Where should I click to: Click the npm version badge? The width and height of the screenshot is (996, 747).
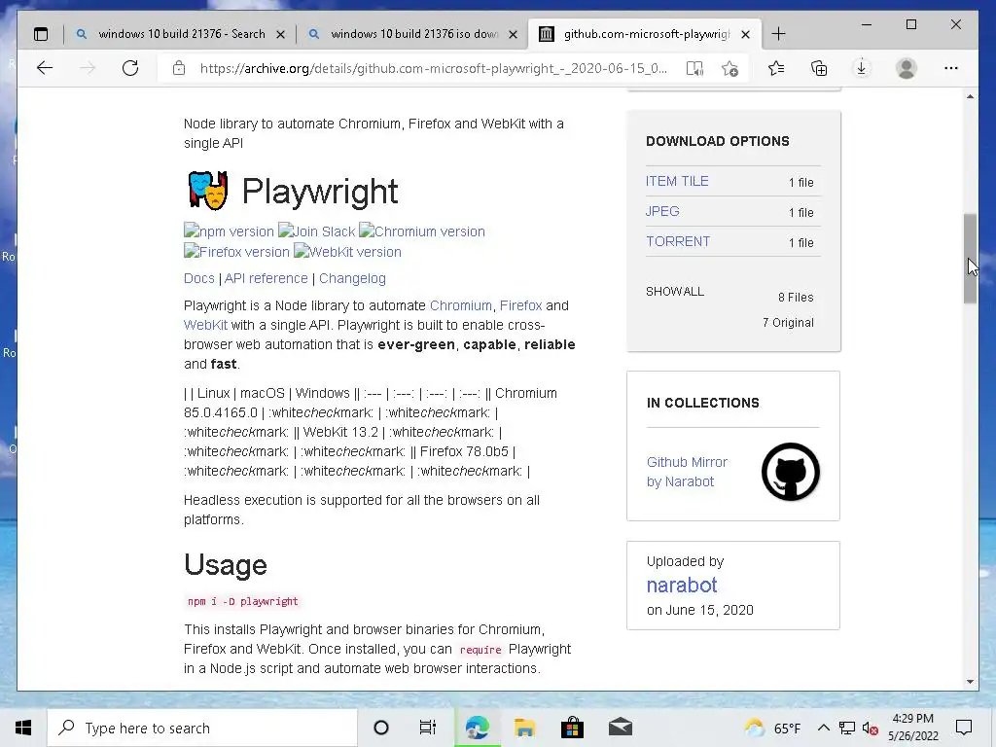click(x=229, y=231)
